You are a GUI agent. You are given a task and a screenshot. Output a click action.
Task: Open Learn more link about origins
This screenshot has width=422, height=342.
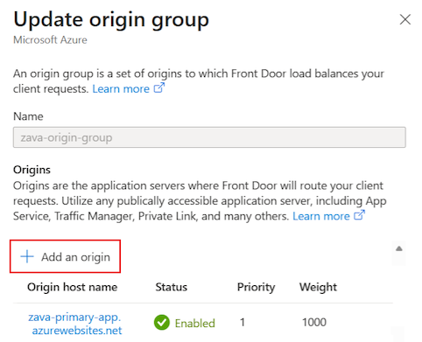[321, 216]
